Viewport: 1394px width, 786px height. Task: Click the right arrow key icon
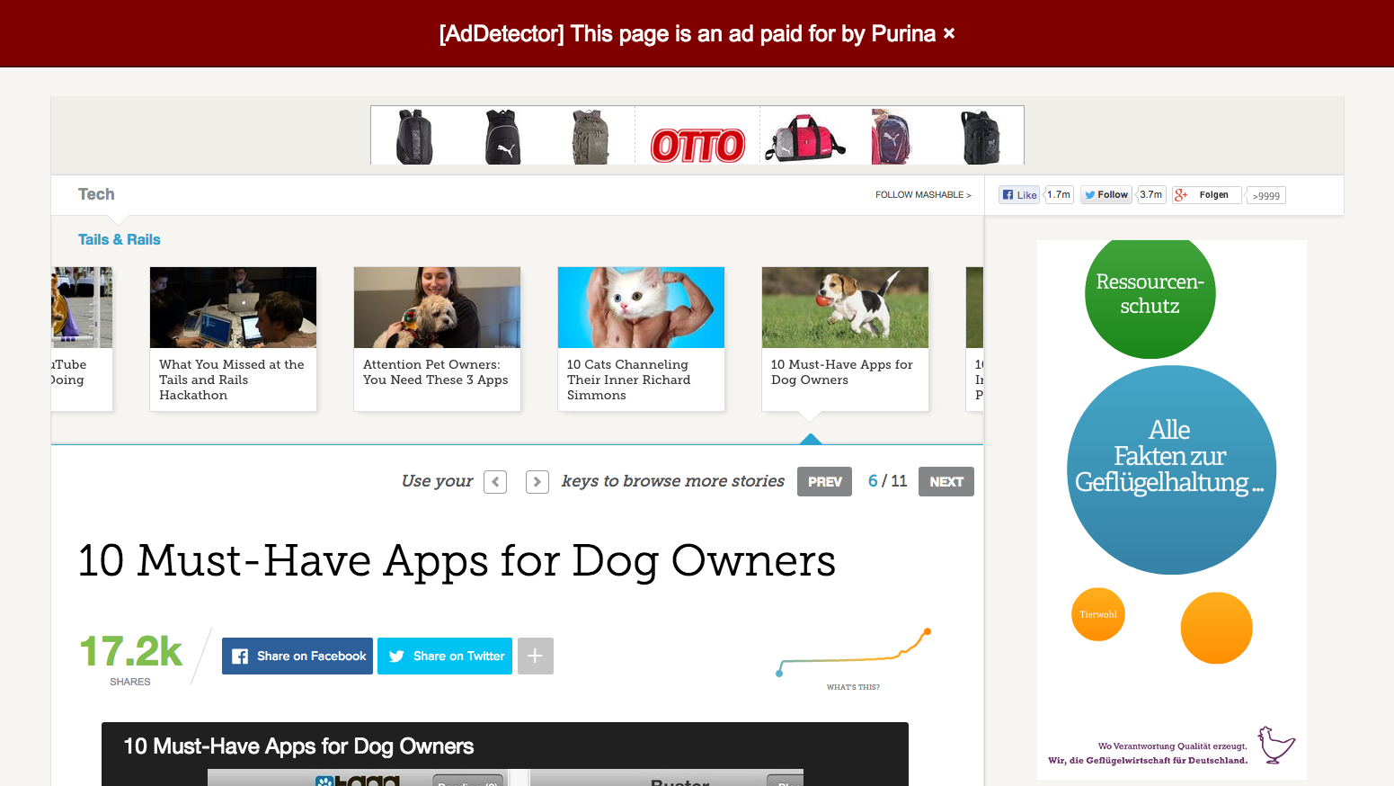tap(537, 482)
